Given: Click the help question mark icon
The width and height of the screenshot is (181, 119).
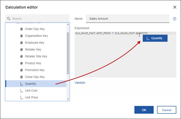Looking at the screenshot, I should (174, 19).
